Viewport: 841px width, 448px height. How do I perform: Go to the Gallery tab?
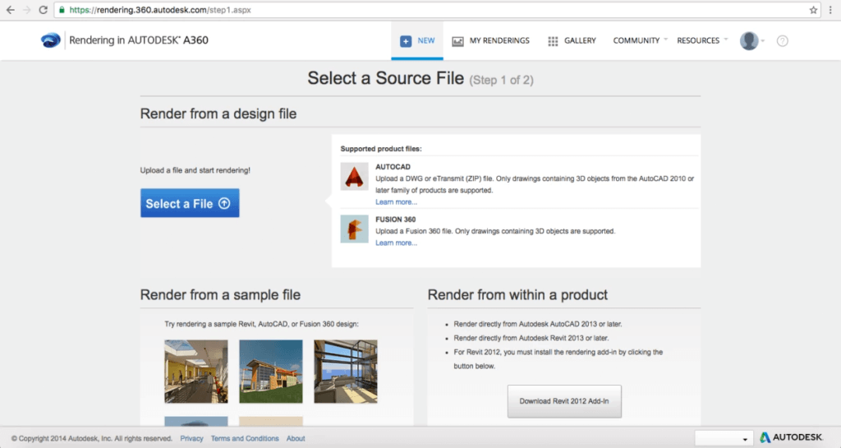tap(572, 41)
